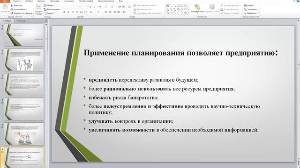The height and width of the screenshot is (168, 300).
Task: Activate Format Painter (Формат по образцу)
Action: pos(22,13)
